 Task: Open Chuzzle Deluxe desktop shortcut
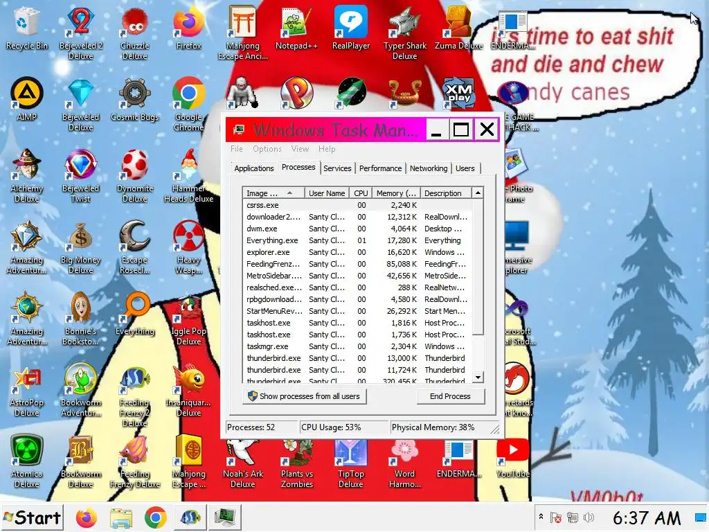click(x=135, y=33)
